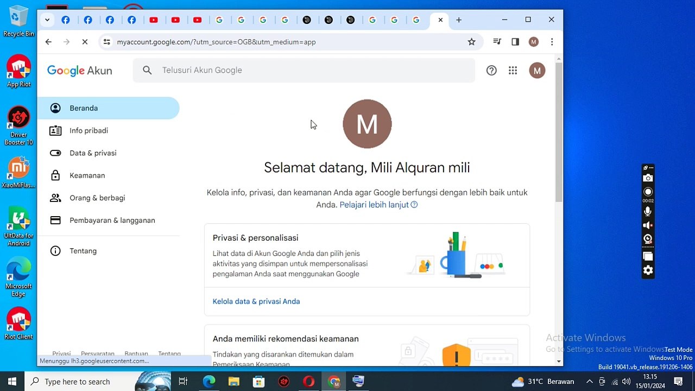Select the Driver Booster 10 desktop shortcut

18,126
